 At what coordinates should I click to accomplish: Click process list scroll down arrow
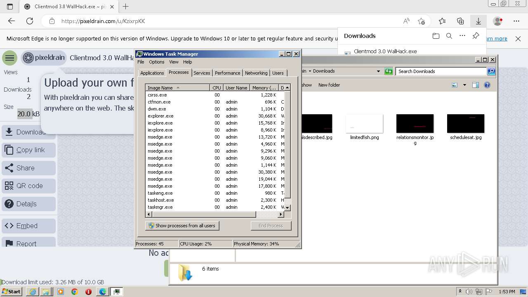pyautogui.click(x=288, y=207)
